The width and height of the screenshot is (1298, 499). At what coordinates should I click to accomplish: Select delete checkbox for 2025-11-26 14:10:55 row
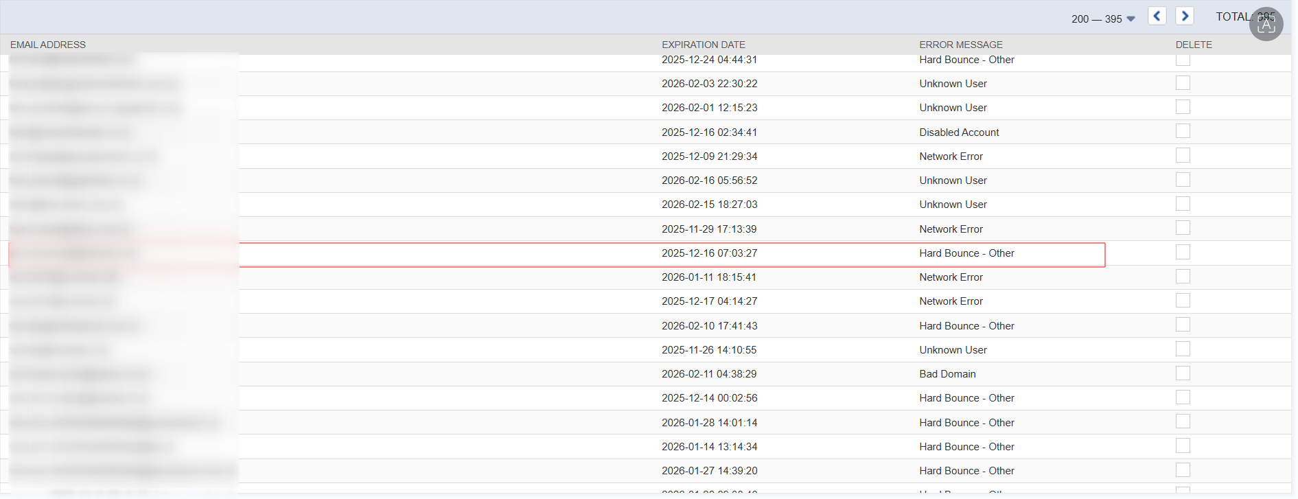coord(1182,349)
